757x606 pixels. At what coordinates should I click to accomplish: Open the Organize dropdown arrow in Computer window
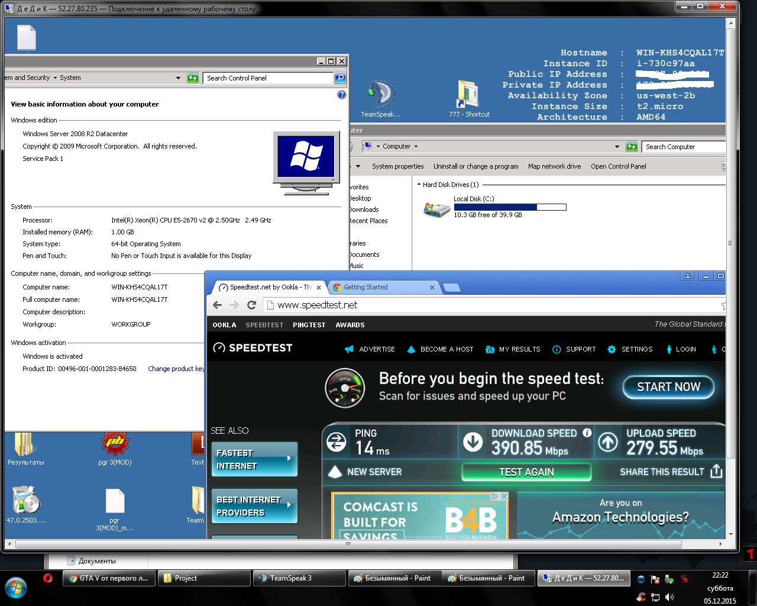click(358, 166)
